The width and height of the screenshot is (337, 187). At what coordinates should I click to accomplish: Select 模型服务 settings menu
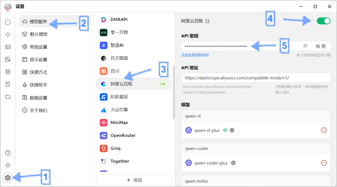coord(54,21)
